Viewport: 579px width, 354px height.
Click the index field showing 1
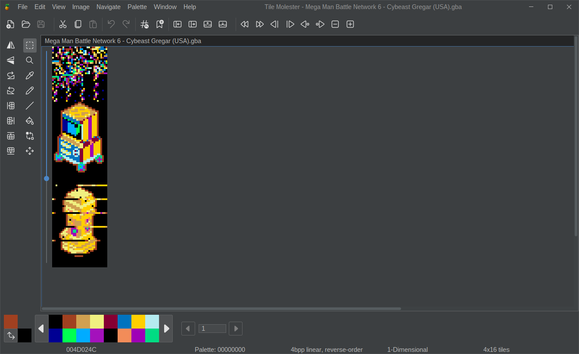tap(212, 329)
